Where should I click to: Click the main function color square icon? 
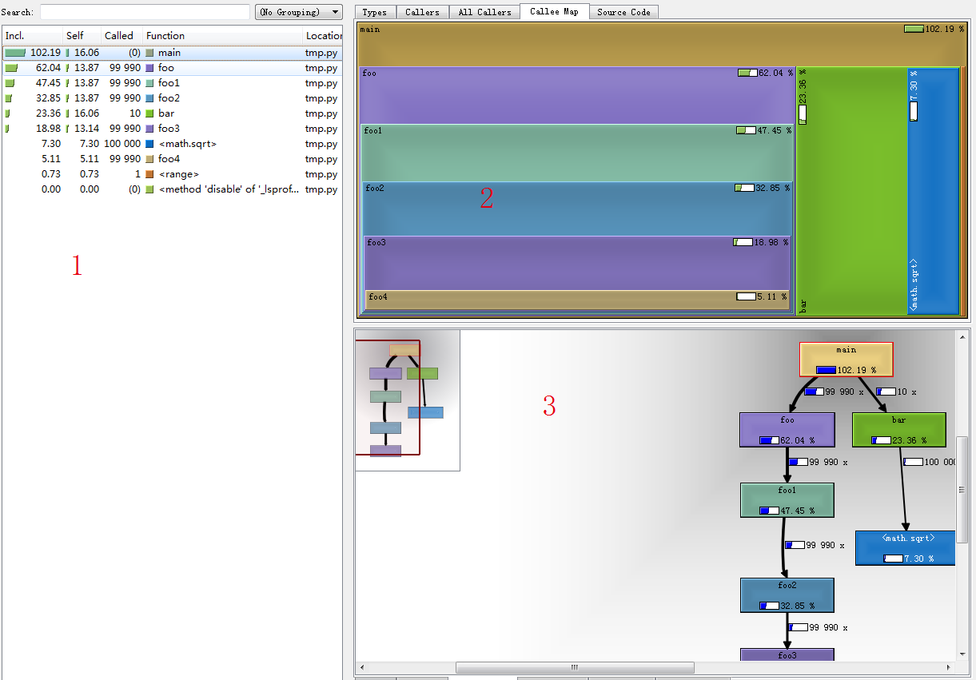pyautogui.click(x=149, y=53)
